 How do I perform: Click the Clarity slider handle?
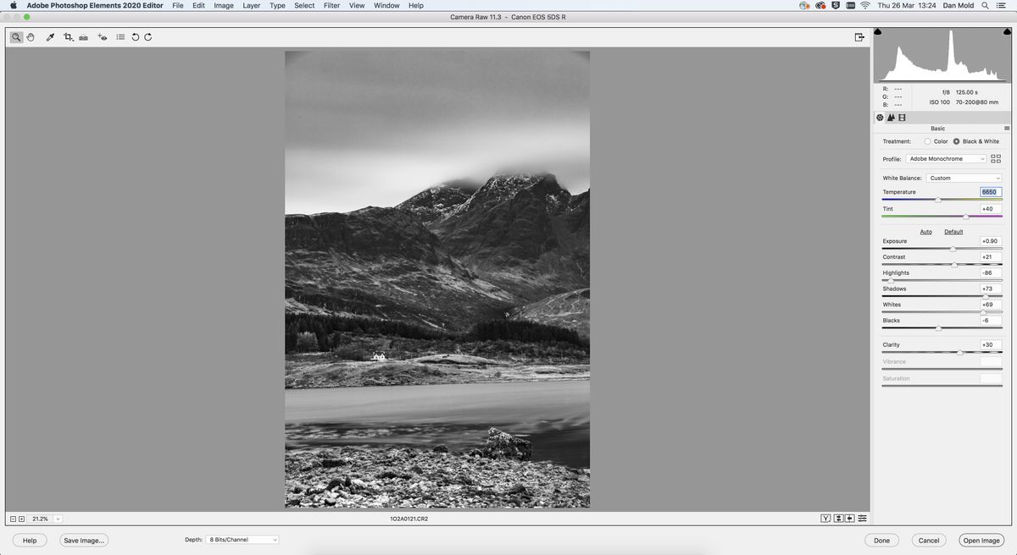point(961,351)
